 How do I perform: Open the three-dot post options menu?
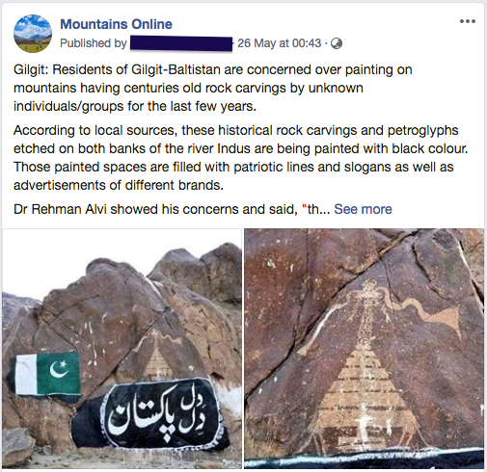pos(468,21)
